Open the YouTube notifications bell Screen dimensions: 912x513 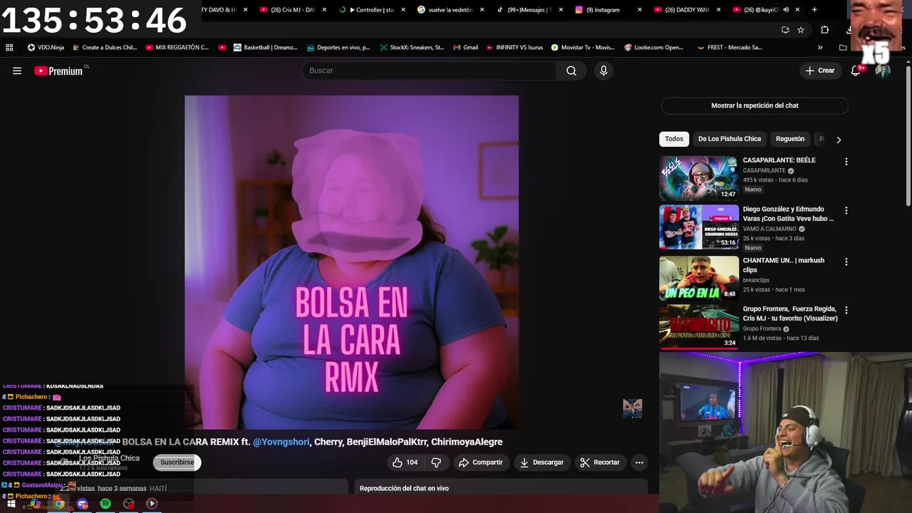point(856,71)
